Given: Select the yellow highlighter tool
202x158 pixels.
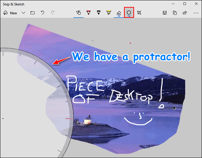Looking at the screenshot, I should click(x=109, y=13).
